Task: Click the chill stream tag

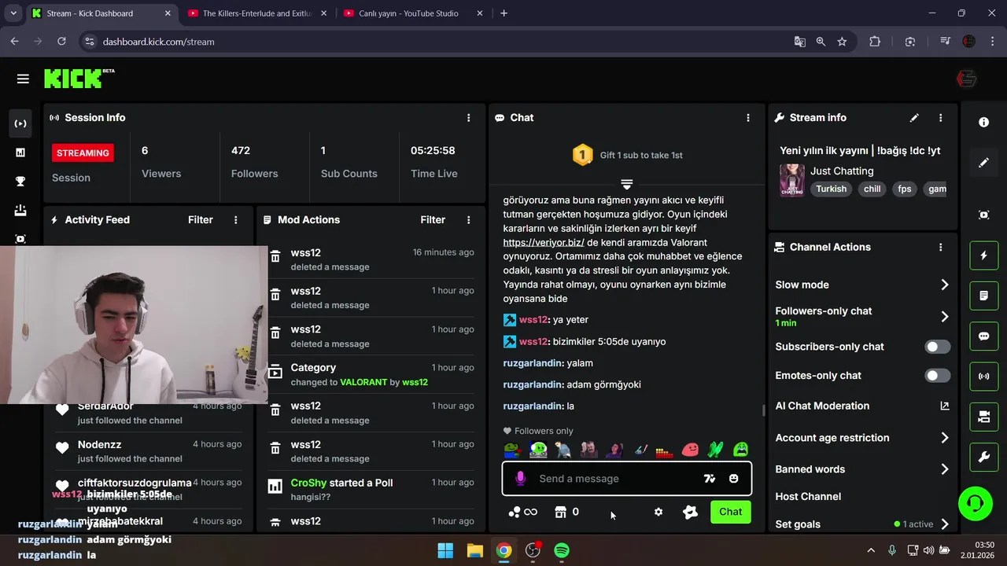Action: pyautogui.click(x=872, y=189)
